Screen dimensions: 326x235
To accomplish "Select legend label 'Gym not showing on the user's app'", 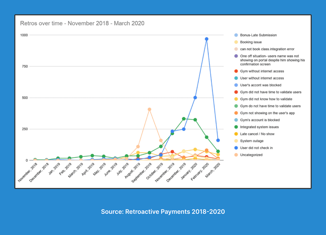I will click(267, 113).
